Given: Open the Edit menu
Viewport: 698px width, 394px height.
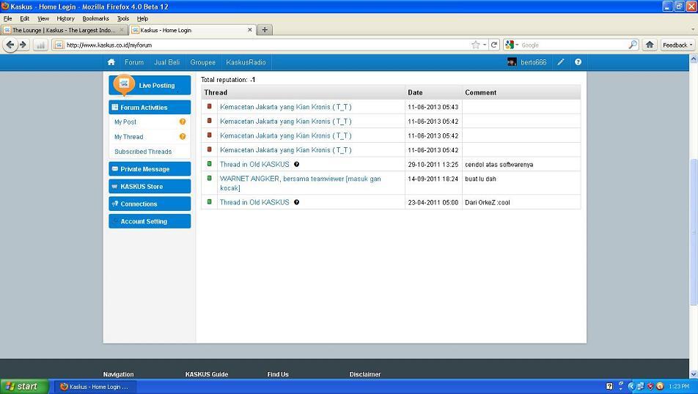Looking at the screenshot, I should point(24,19).
